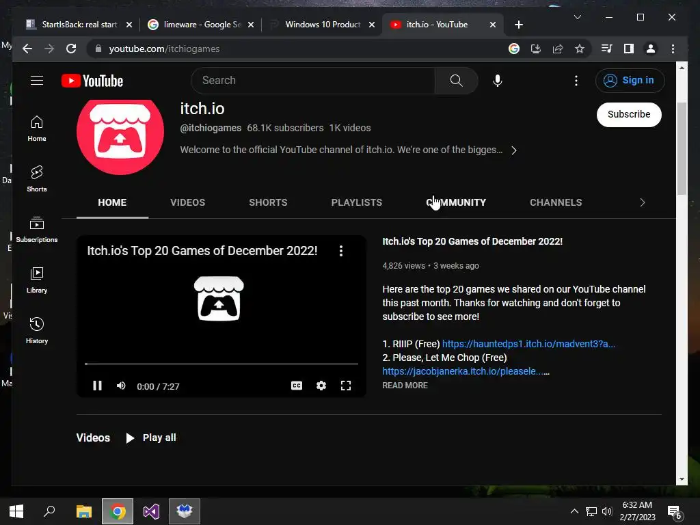This screenshot has height=525, width=700.
Task: Show more channel tabs with right chevron
Action: point(642,202)
